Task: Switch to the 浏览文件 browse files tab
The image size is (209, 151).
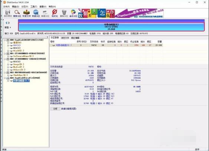Action: 65,38
